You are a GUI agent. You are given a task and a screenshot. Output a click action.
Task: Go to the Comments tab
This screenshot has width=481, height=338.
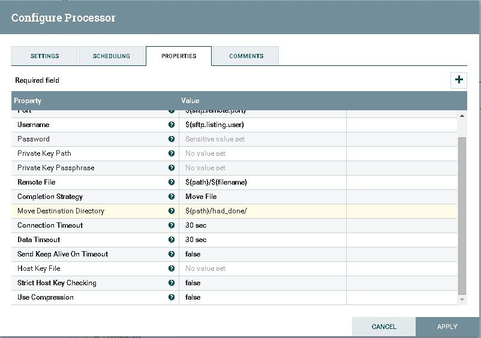click(246, 56)
